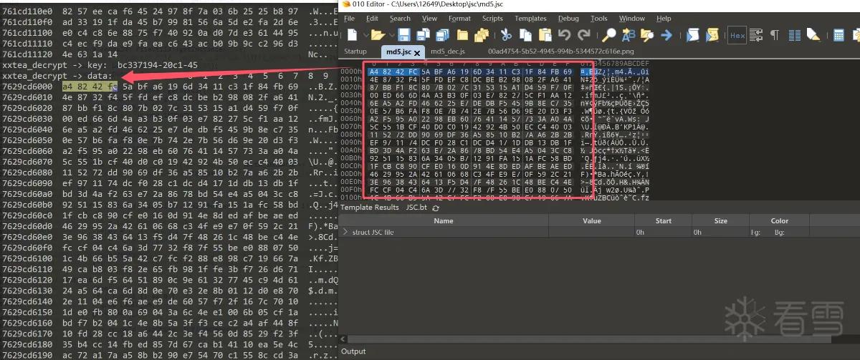Click the Save file icon
Viewport: 860px width, 360px height.
404,34
